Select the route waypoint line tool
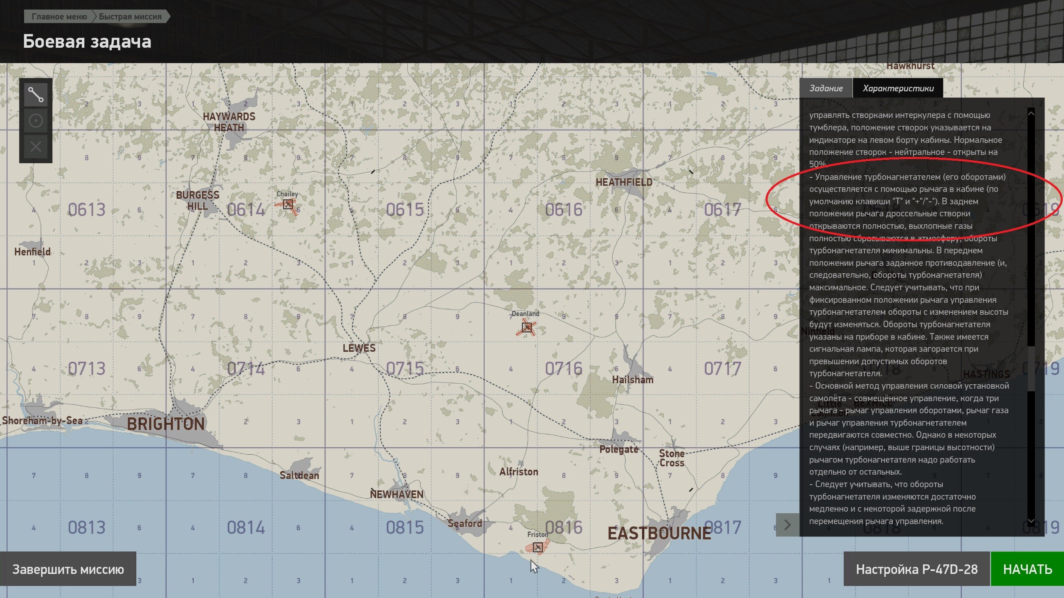The height and width of the screenshot is (598, 1064). 36,95
